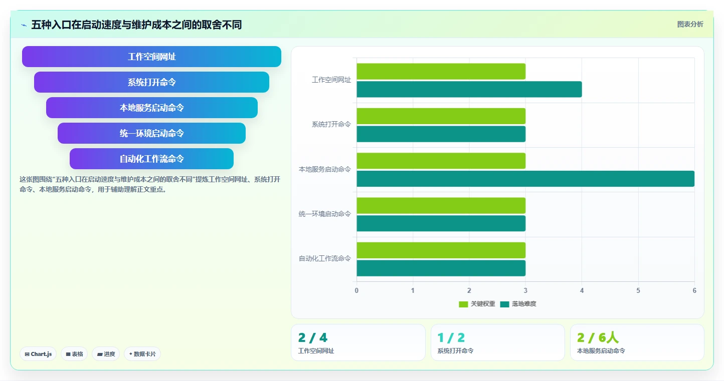Select the 统一环境启动命令 funnel bar
Image resolution: width=724 pixels, height=381 pixels.
click(x=151, y=133)
